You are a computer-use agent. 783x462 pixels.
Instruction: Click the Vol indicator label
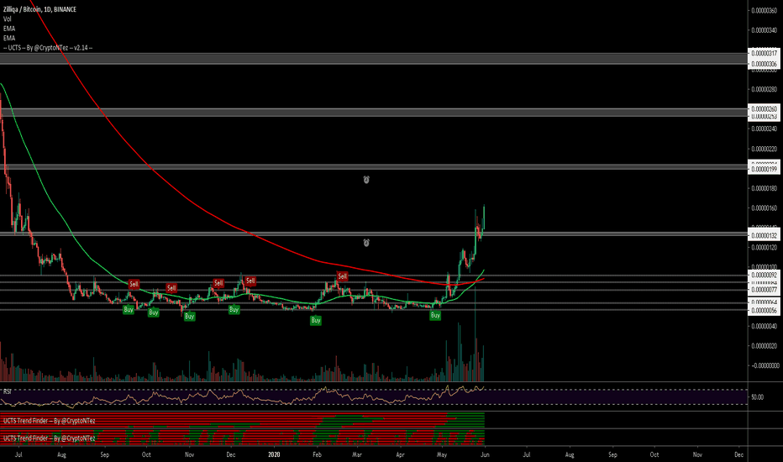7,19
